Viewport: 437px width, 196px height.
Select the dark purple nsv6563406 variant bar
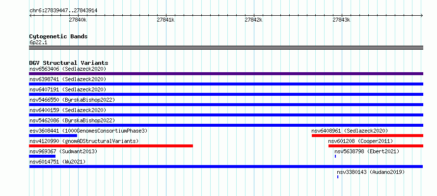click(226, 74)
